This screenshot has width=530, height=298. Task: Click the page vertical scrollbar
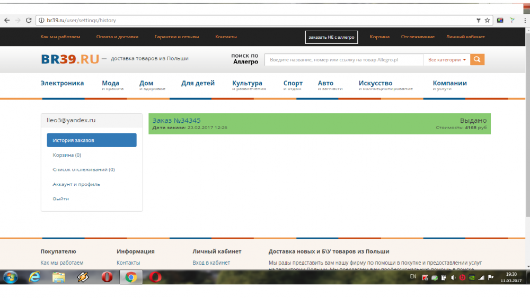528,125
